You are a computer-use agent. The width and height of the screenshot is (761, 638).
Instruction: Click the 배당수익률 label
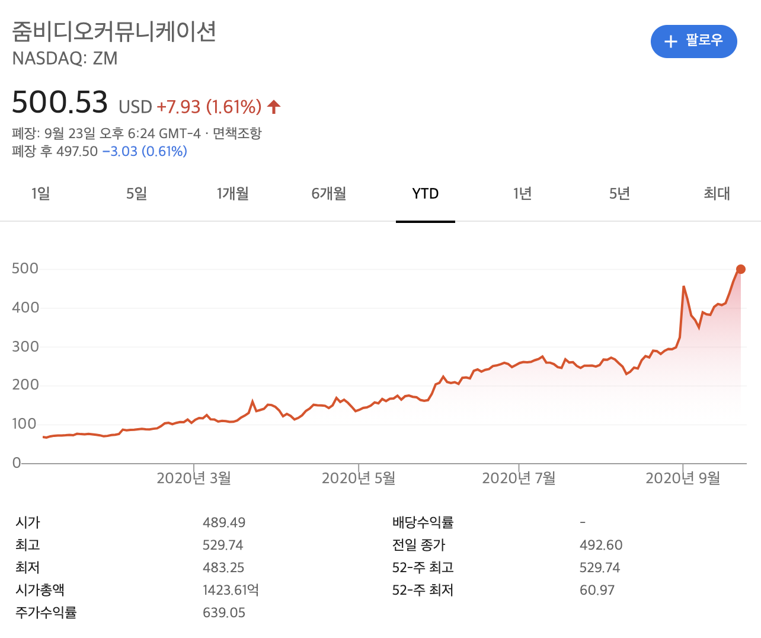click(423, 522)
